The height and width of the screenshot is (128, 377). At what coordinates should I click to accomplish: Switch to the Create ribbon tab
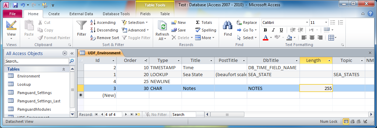(x=54, y=14)
